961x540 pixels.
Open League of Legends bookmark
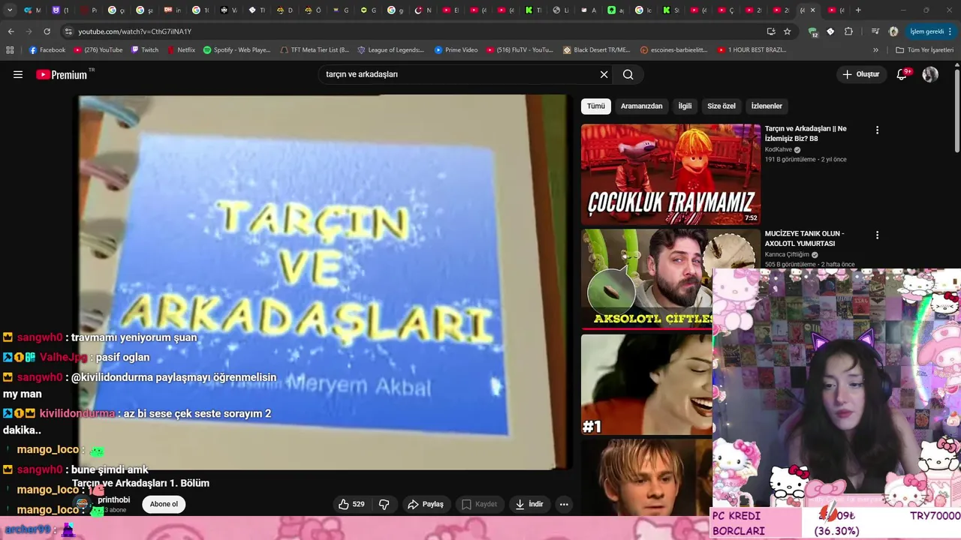pyautogui.click(x=391, y=50)
